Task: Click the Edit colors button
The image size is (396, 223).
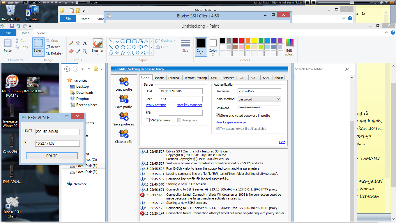Action: pos(289,47)
